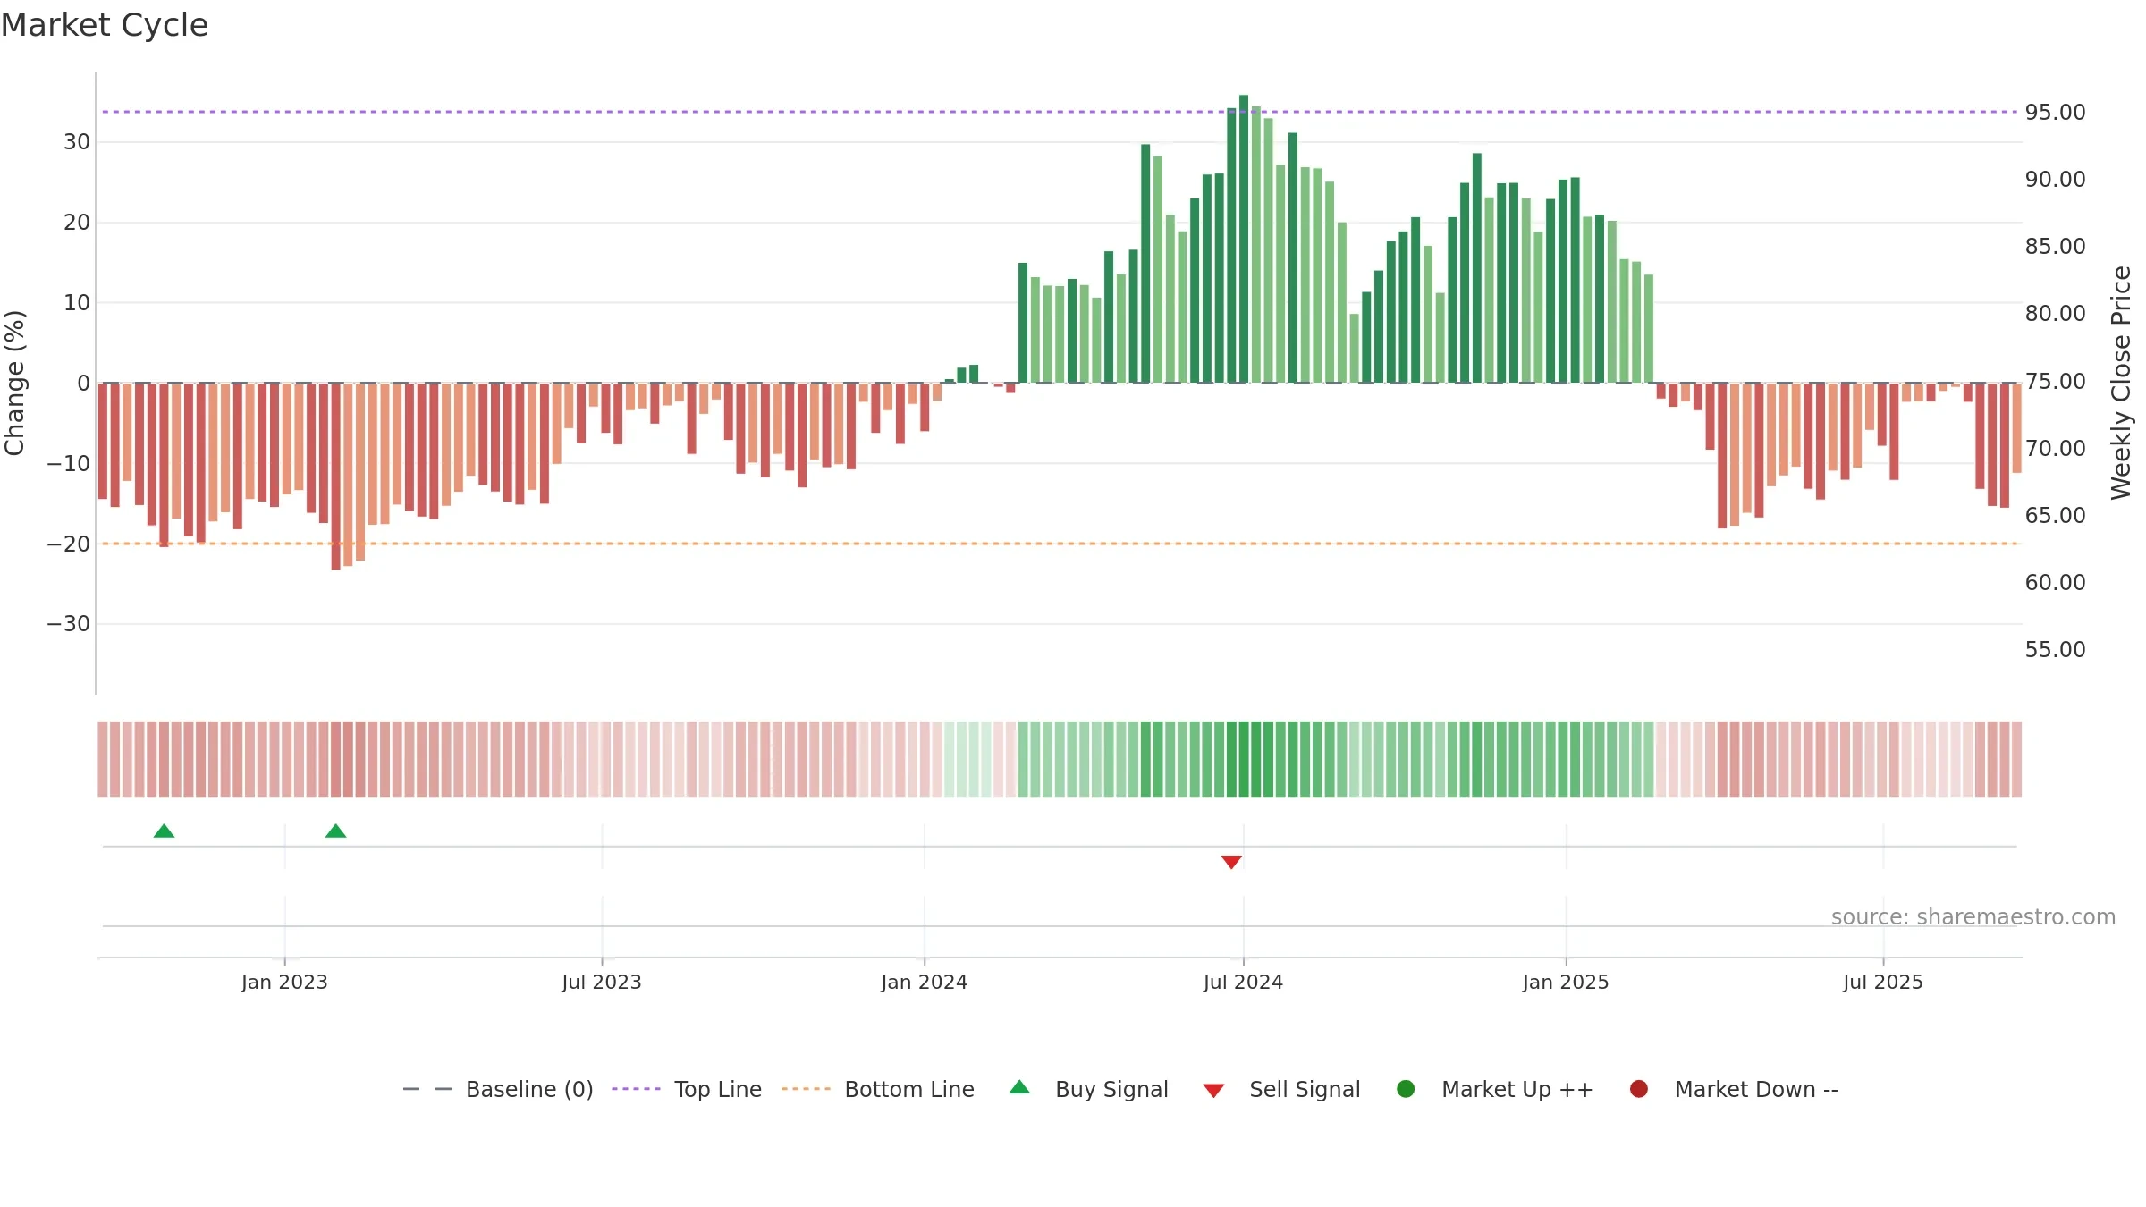Click the red Sell Signal triangle icon in legend
The image size is (2146, 1207).
pos(1213,1091)
